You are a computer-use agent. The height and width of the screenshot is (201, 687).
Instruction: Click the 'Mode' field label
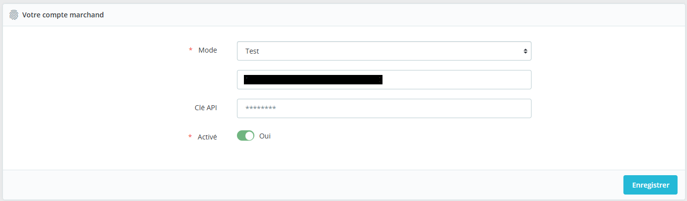(208, 50)
